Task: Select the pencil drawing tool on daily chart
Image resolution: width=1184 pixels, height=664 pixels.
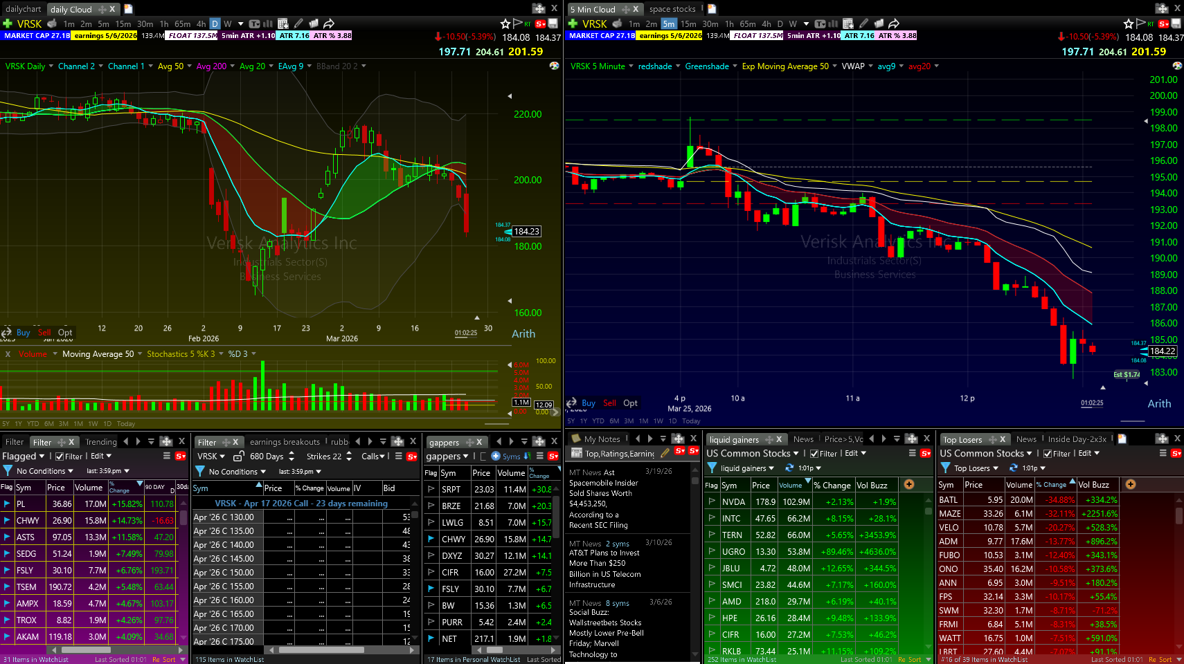Action: click(x=298, y=24)
